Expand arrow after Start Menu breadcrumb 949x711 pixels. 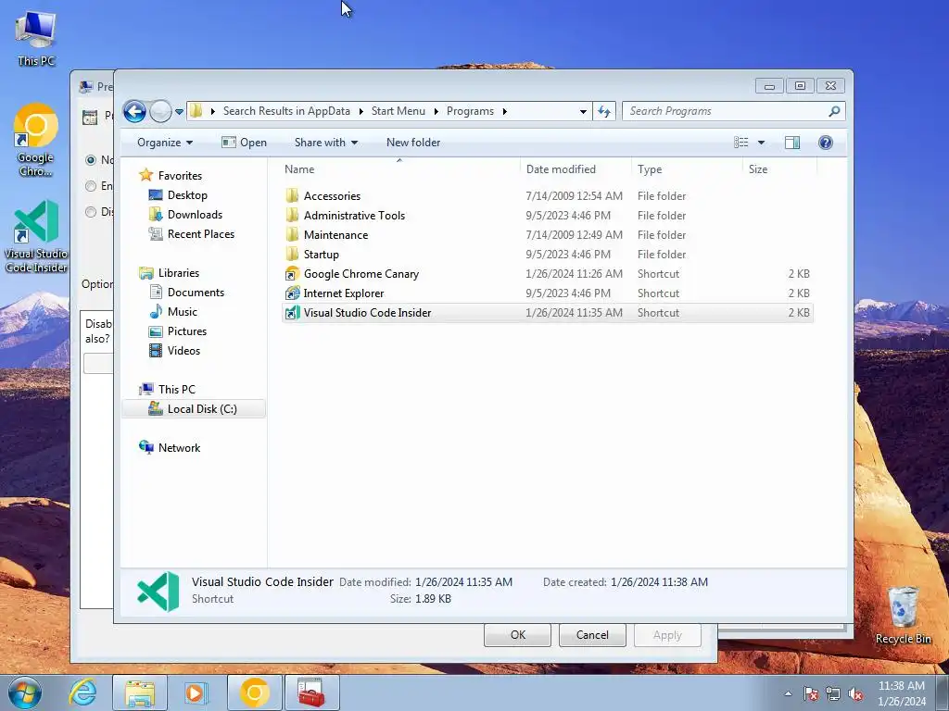click(x=436, y=111)
